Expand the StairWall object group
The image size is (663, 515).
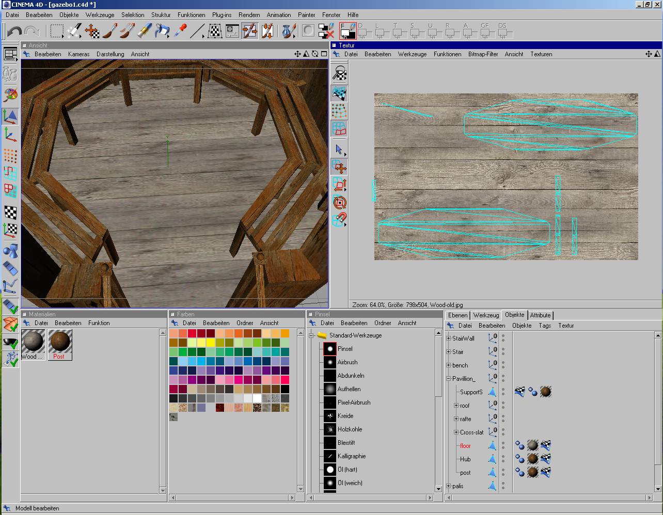(448, 339)
